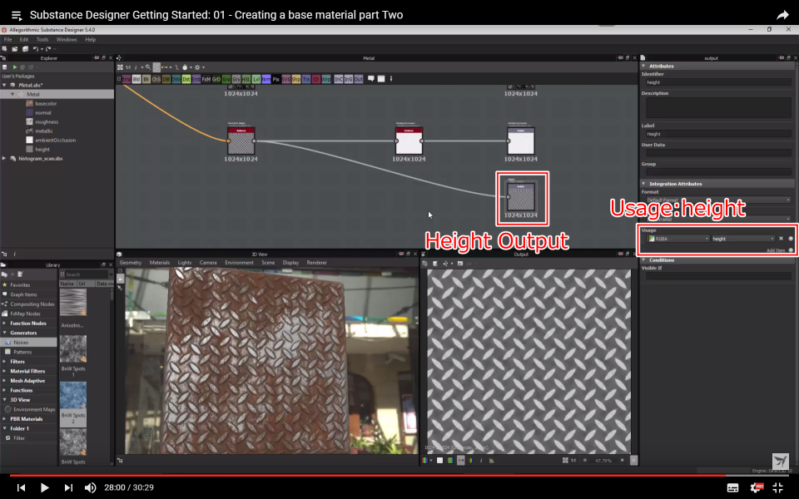The width and height of the screenshot is (799, 499).
Task: Expand PBR Materials in the Library
Action: [5, 419]
